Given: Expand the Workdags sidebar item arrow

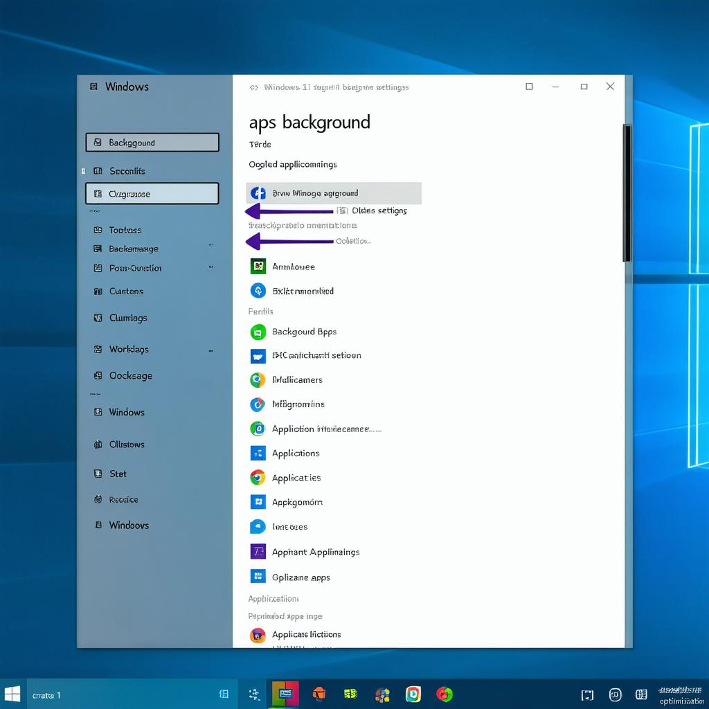Looking at the screenshot, I should [210, 352].
